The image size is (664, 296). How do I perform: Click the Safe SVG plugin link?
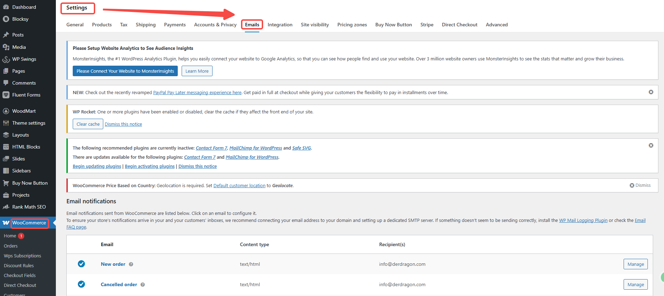301,148
